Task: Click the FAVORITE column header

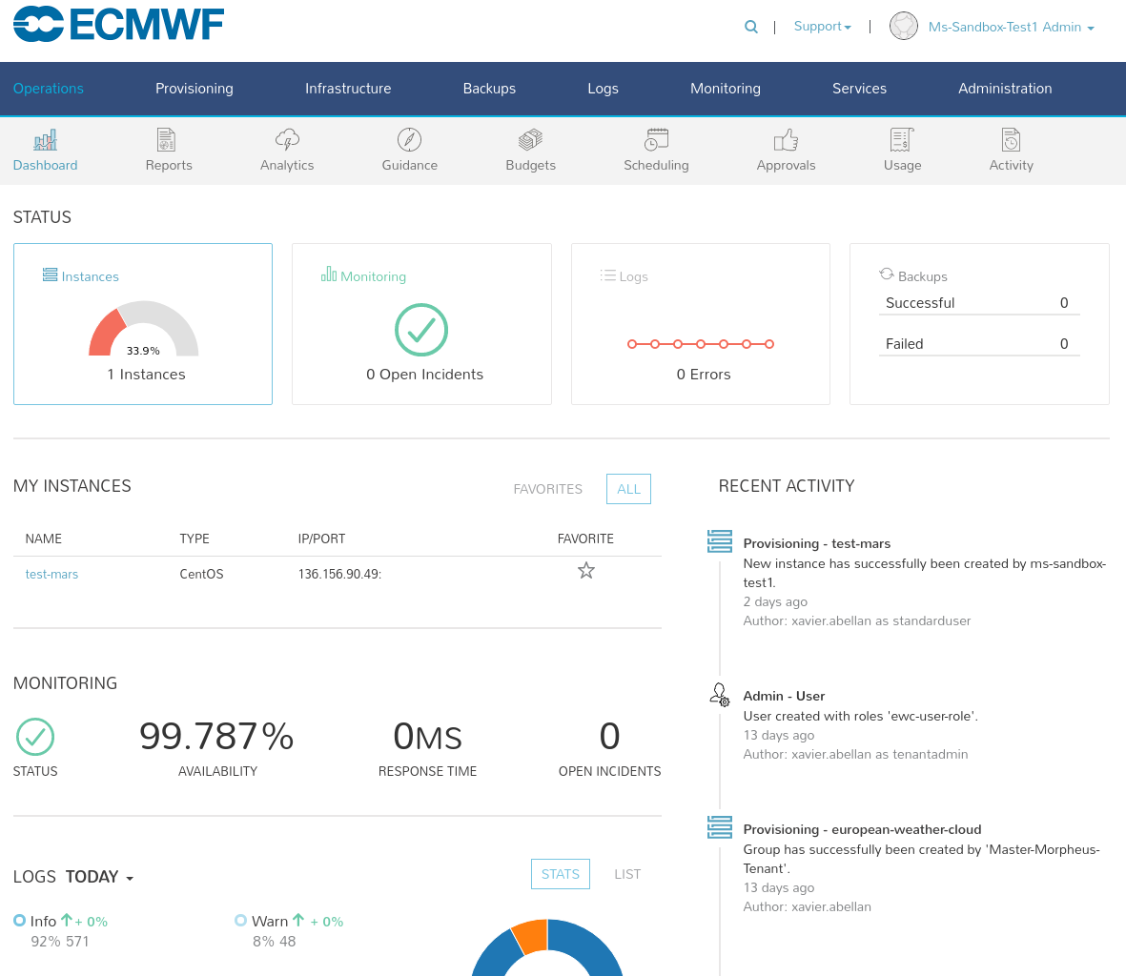Action: [585, 539]
